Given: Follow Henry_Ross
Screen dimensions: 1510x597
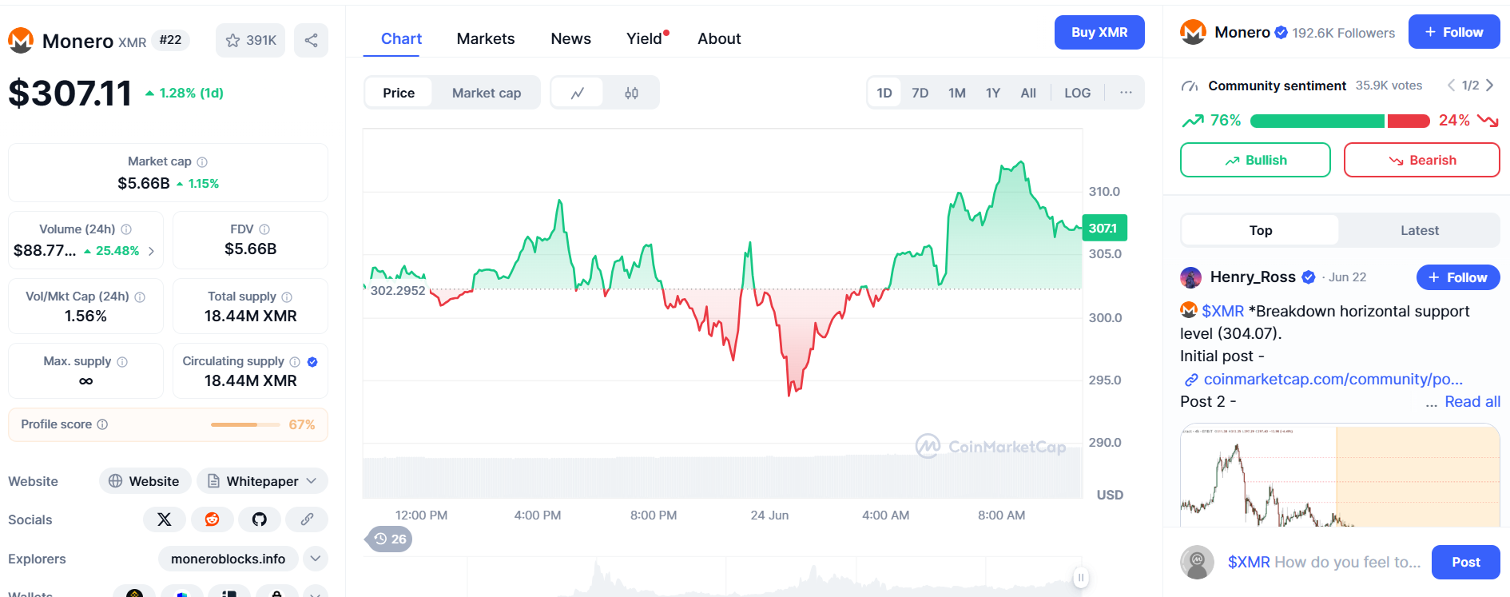Looking at the screenshot, I should [x=1458, y=277].
